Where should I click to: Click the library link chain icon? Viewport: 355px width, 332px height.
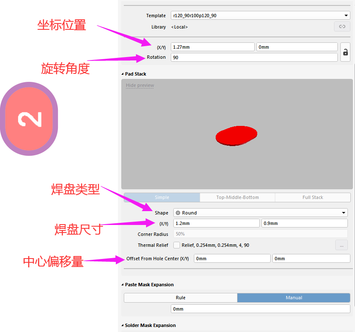pos(342,27)
